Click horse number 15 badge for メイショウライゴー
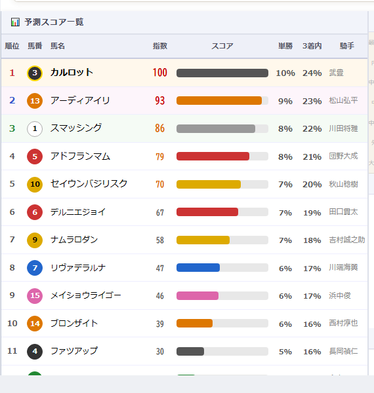 tap(35, 296)
